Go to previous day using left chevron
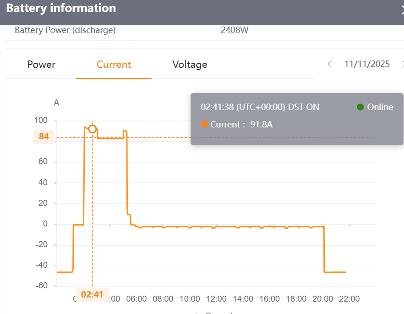Image resolution: width=404 pixels, height=314 pixels. click(329, 64)
